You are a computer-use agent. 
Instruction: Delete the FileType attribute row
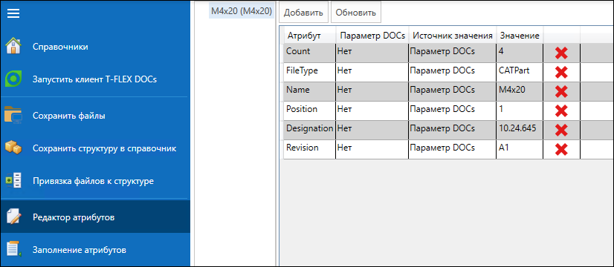[561, 72]
